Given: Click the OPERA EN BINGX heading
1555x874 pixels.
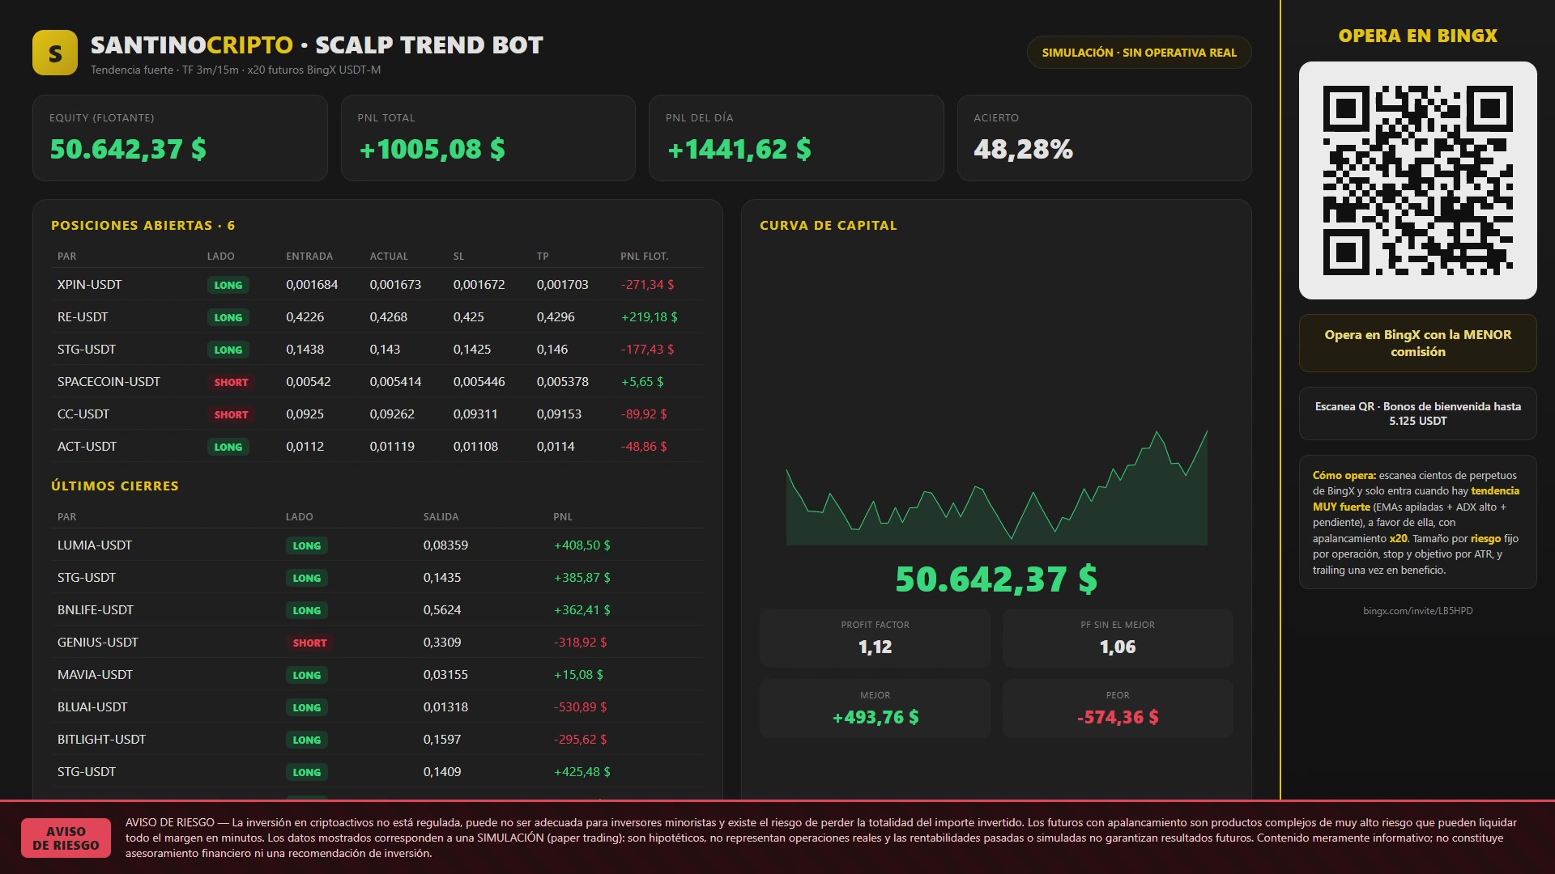Looking at the screenshot, I should (x=1417, y=36).
